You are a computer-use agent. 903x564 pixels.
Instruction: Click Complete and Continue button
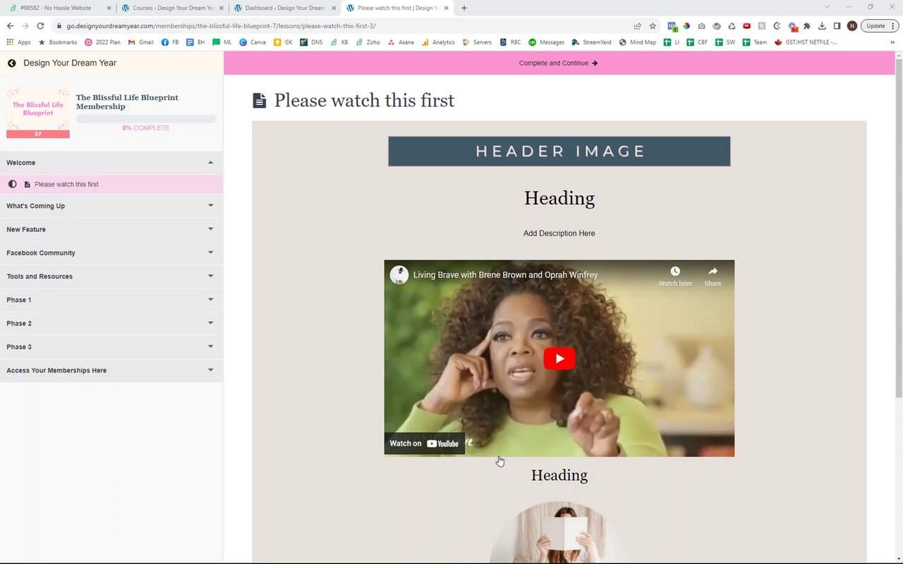[559, 63]
